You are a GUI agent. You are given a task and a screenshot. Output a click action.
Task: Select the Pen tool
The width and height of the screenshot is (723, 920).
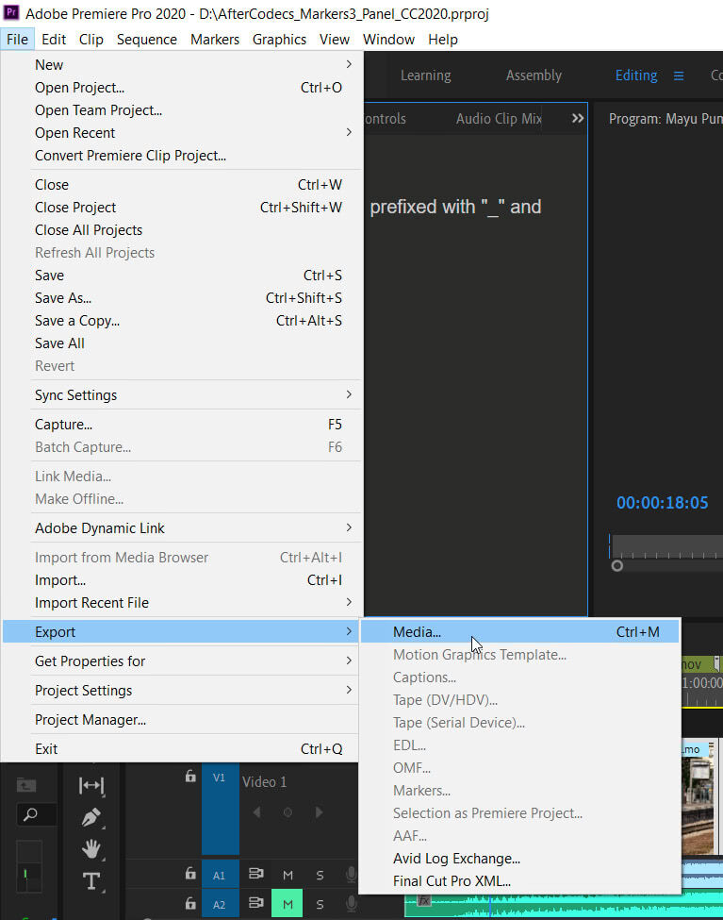90,817
